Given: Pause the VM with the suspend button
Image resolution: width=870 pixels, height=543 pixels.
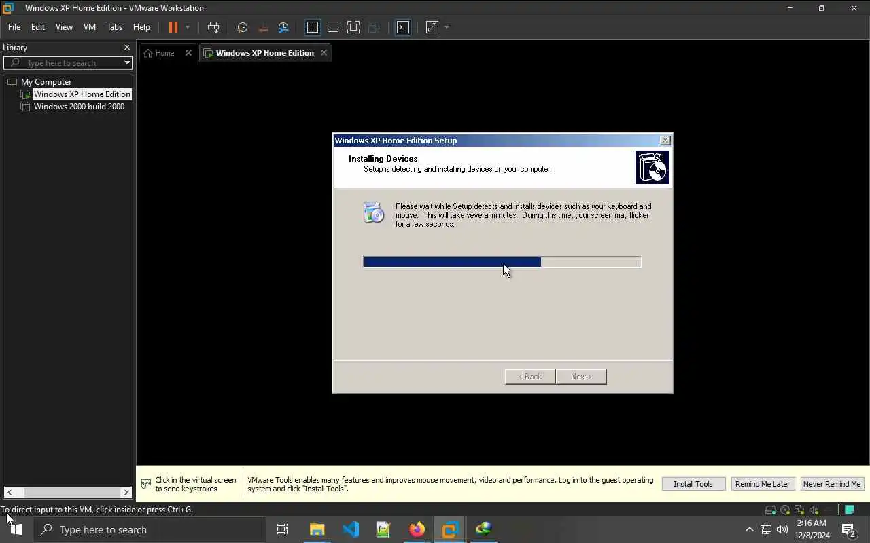Looking at the screenshot, I should pyautogui.click(x=173, y=27).
